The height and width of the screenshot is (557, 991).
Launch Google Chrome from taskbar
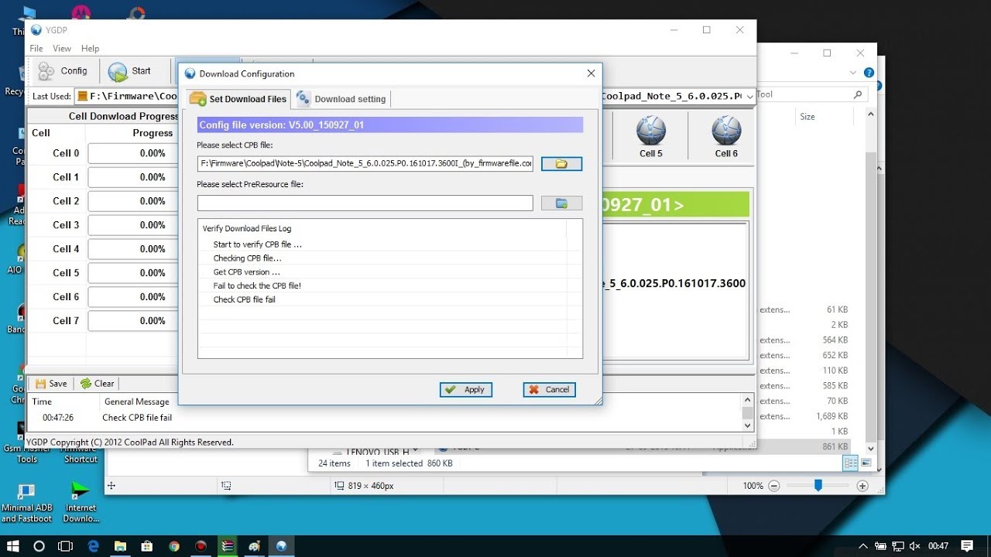[174, 546]
